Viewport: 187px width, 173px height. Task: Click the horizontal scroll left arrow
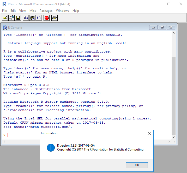[x=4, y=142]
